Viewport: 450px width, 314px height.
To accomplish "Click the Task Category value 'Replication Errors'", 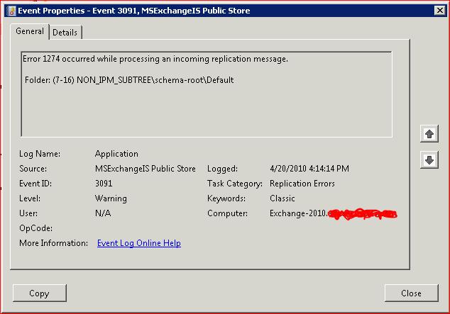I will click(x=302, y=184).
